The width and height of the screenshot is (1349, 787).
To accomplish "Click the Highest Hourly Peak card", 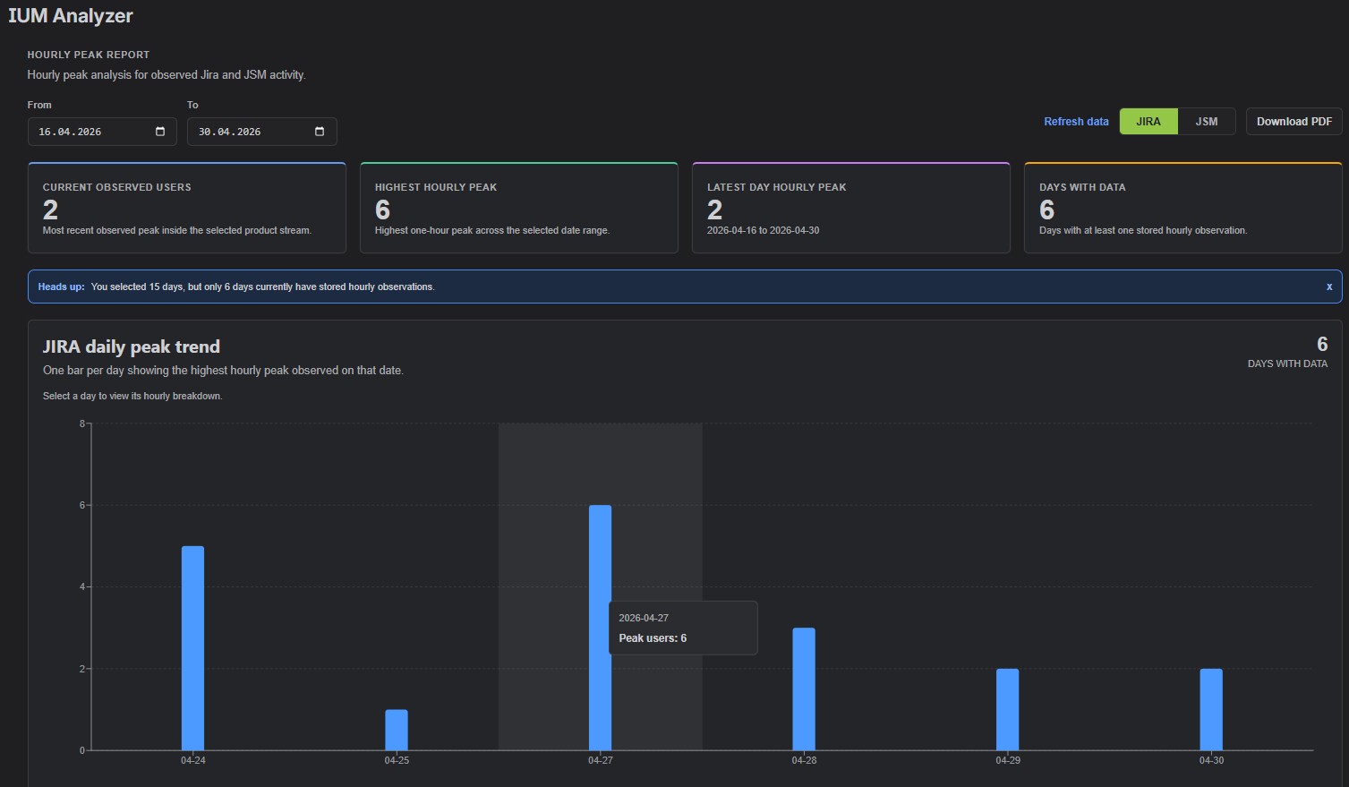I will pyautogui.click(x=519, y=208).
